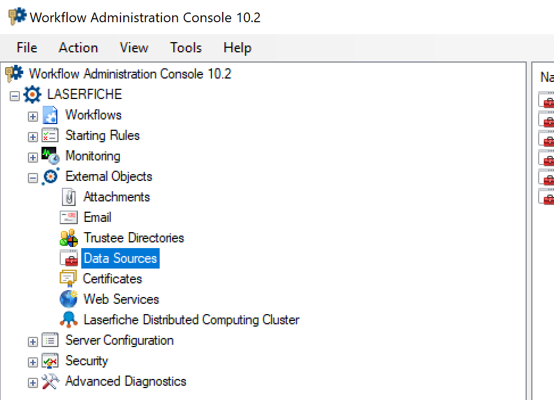554x400 pixels.
Task: Open the Tools menu
Action: 186,48
